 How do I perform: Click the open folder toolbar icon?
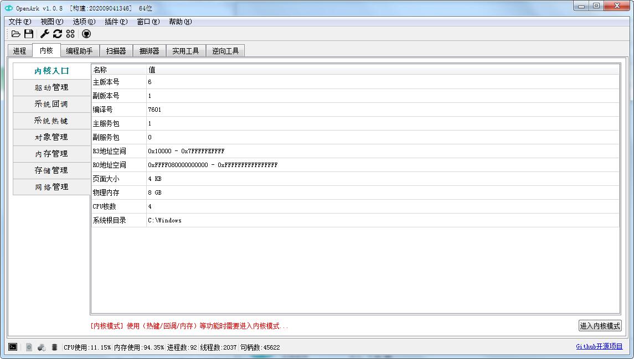pos(16,34)
